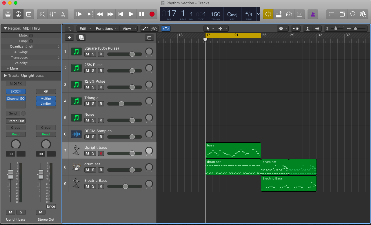
Task: Click the Noise track instrument icon
Action: pos(77,118)
